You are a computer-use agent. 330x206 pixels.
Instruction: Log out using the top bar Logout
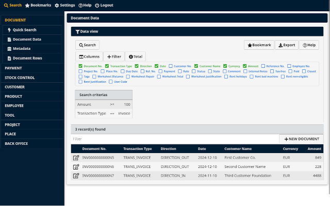click(104, 5)
